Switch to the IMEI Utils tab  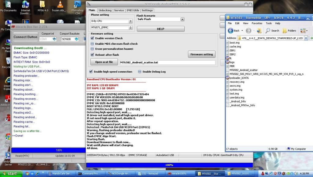[x=133, y=10]
